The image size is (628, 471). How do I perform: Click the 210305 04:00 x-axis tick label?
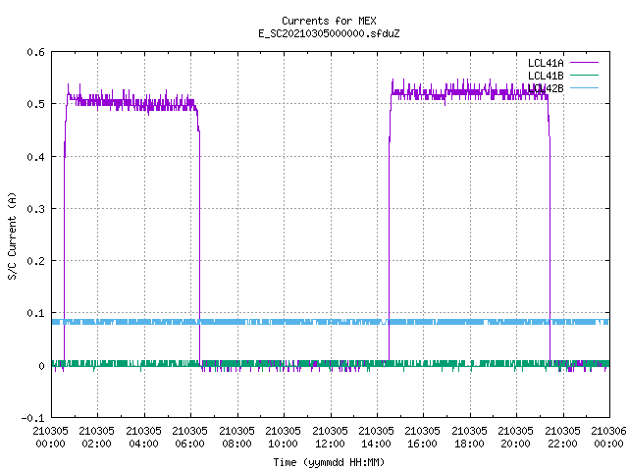coord(143,438)
